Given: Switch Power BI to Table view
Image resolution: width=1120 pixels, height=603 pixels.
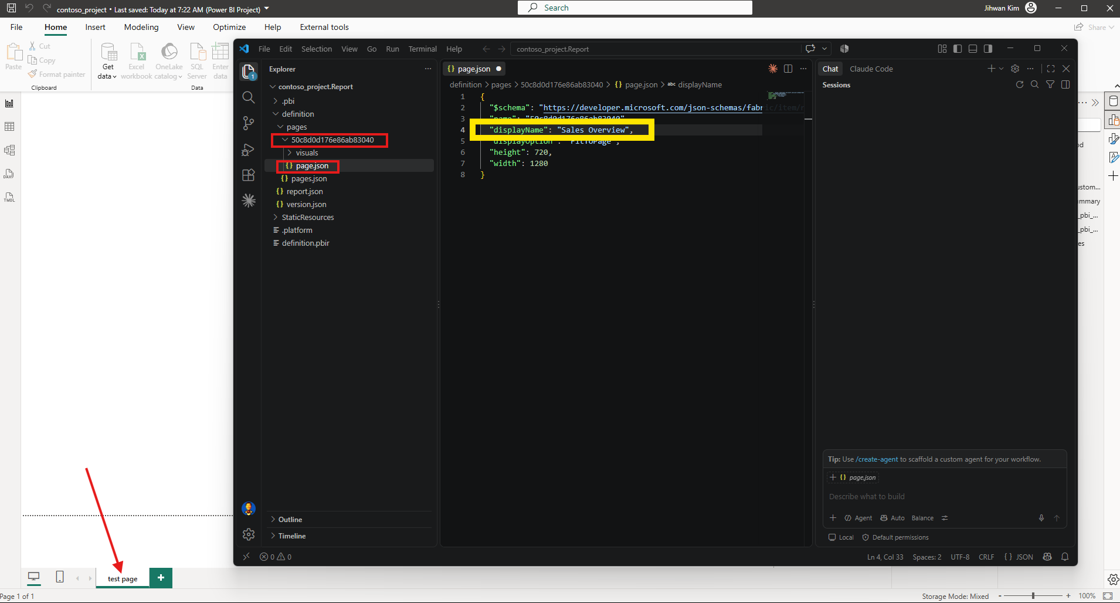Looking at the screenshot, I should click(9, 127).
